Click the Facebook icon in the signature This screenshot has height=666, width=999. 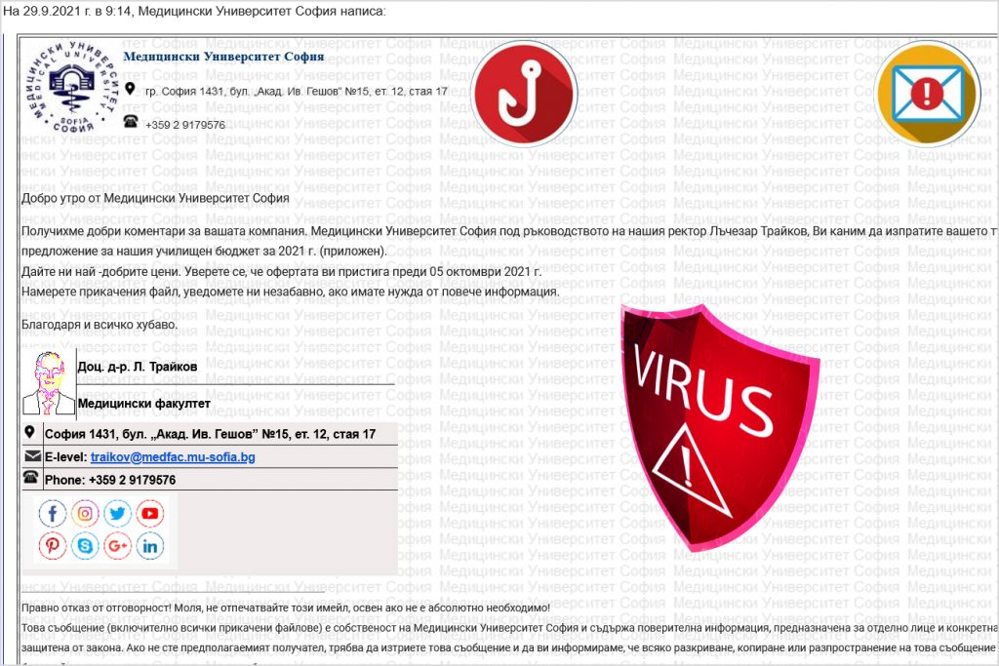pyautogui.click(x=53, y=513)
